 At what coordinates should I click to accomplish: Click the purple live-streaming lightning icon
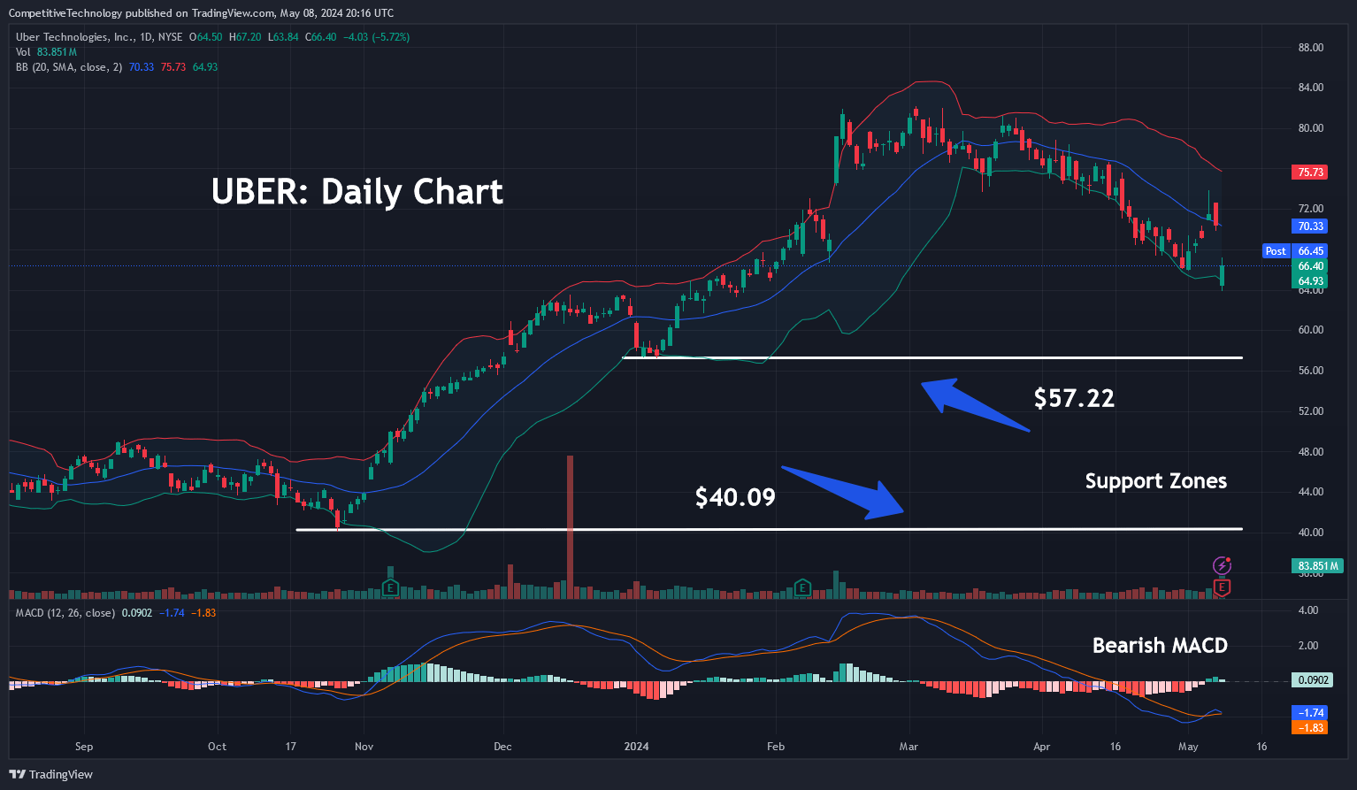[x=1222, y=566]
